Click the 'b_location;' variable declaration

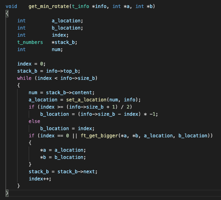67,28
